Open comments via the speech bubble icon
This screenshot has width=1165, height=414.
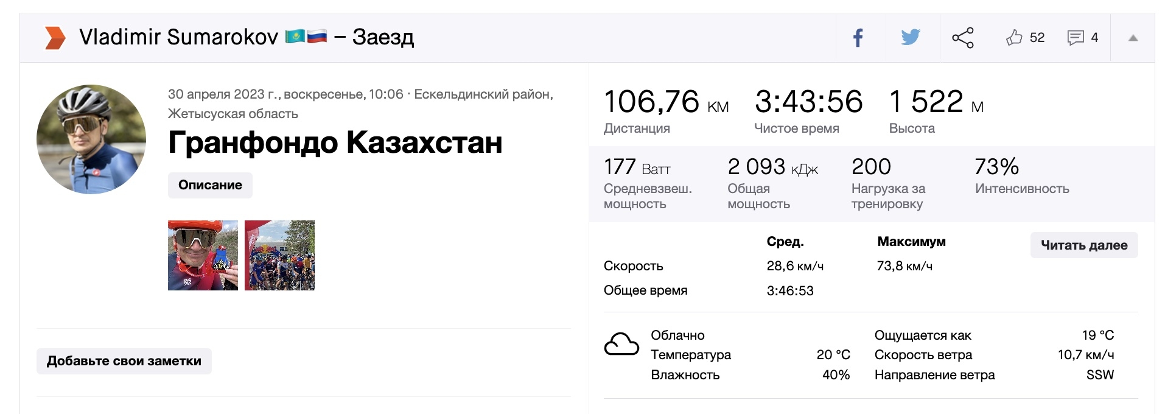(x=1076, y=38)
